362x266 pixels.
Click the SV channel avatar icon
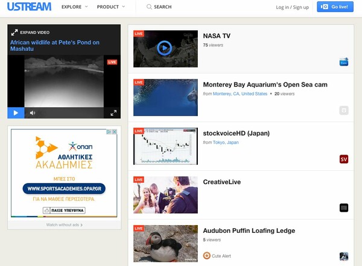click(x=344, y=159)
